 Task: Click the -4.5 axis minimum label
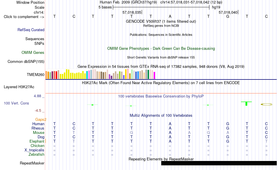click(38, 111)
